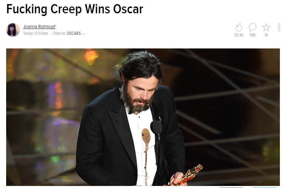Open the three-dot more options menu
Viewport: 284px width, 188px height.
(x=279, y=27)
